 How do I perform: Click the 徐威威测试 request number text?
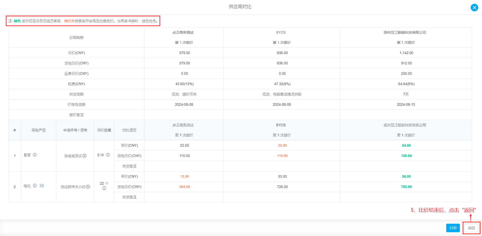pos(73,156)
